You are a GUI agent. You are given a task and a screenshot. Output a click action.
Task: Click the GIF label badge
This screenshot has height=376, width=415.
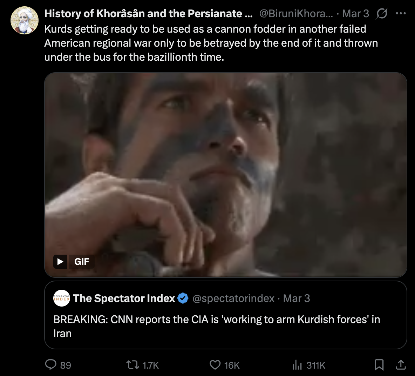click(x=82, y=262)
